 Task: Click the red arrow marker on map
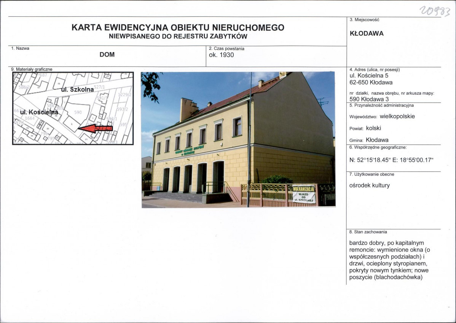[x=96, y=128]
